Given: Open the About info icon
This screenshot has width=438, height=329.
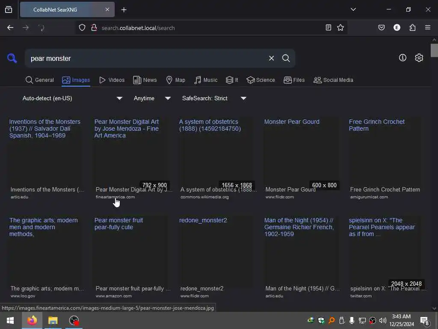Looking at the screenshot, I should click(402, 58).
